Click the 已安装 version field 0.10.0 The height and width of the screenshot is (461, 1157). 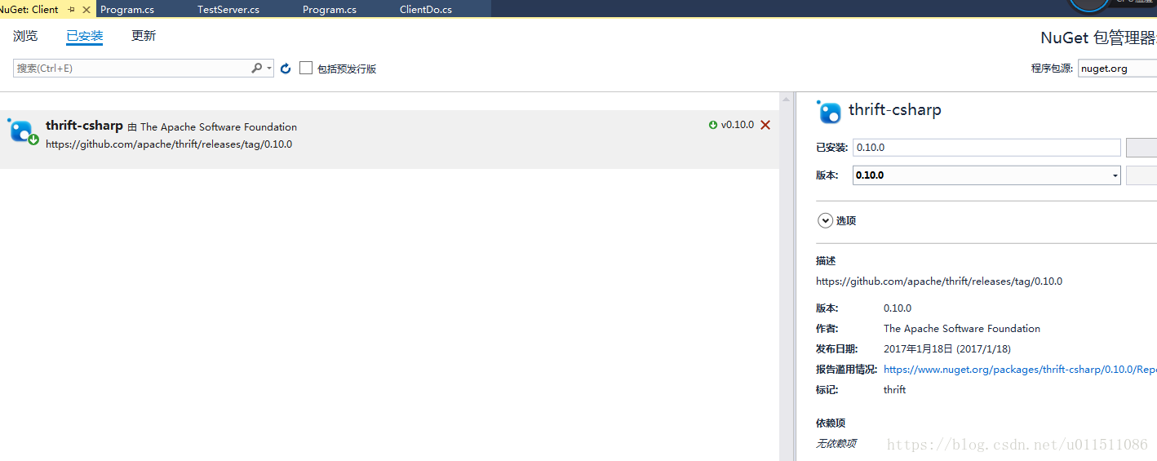986,148
